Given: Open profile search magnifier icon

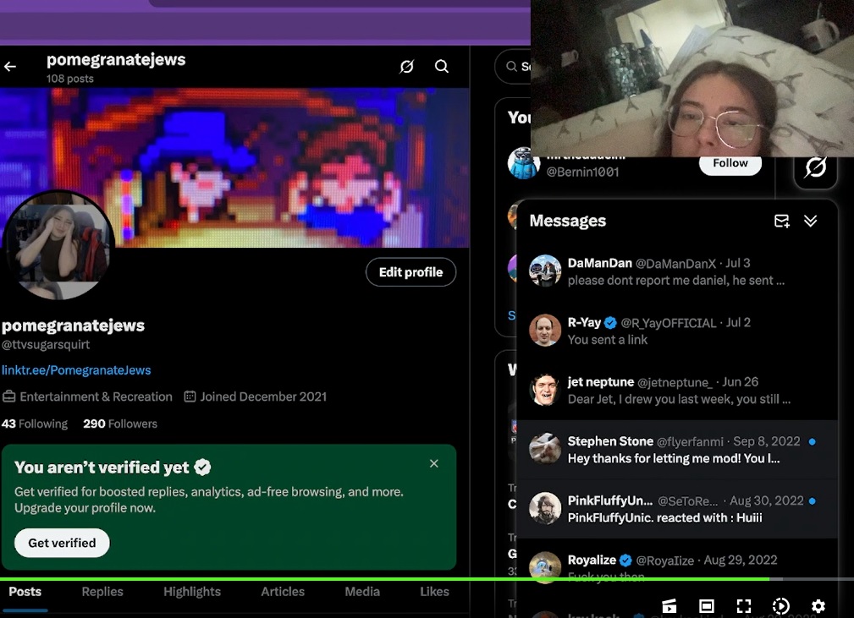Looking at the screenshot, I should [x=442, y=67].
